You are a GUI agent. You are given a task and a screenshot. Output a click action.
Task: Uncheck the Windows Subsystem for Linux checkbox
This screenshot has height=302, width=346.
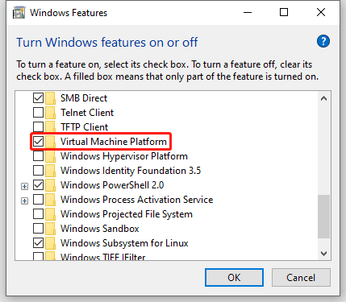[x=38, y=243]
